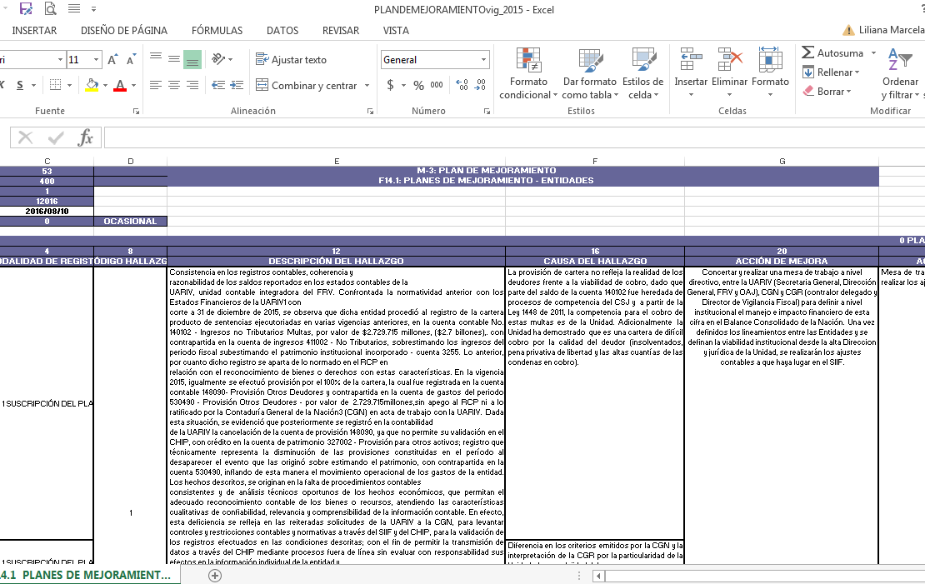925x584 pixels.
Task: Open the REVISAR tab
Action: click(340, 31)
